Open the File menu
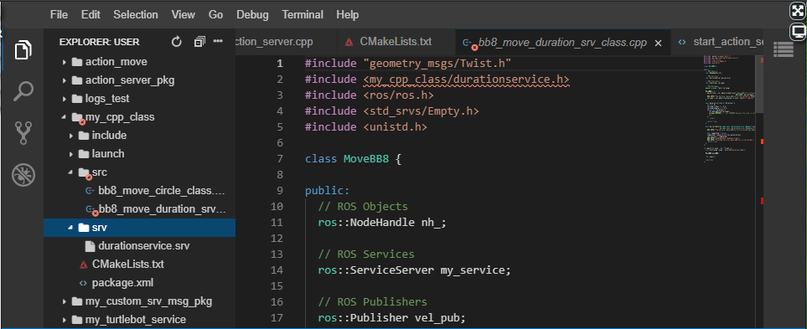 tap(59, 15)
